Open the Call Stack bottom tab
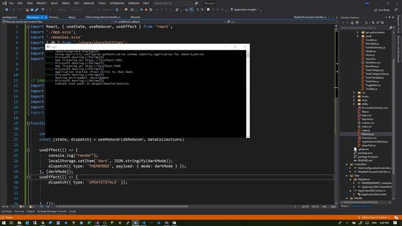Screen dimensions: 402x226 [x=6, y=212]
